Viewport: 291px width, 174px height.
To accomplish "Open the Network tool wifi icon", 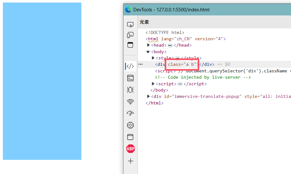I will (130, 102).
